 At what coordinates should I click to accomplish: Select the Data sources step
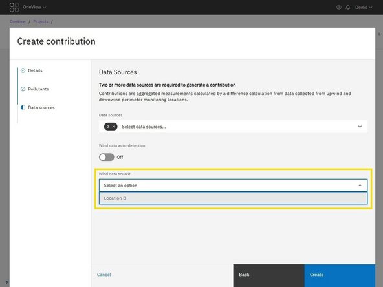41,107
